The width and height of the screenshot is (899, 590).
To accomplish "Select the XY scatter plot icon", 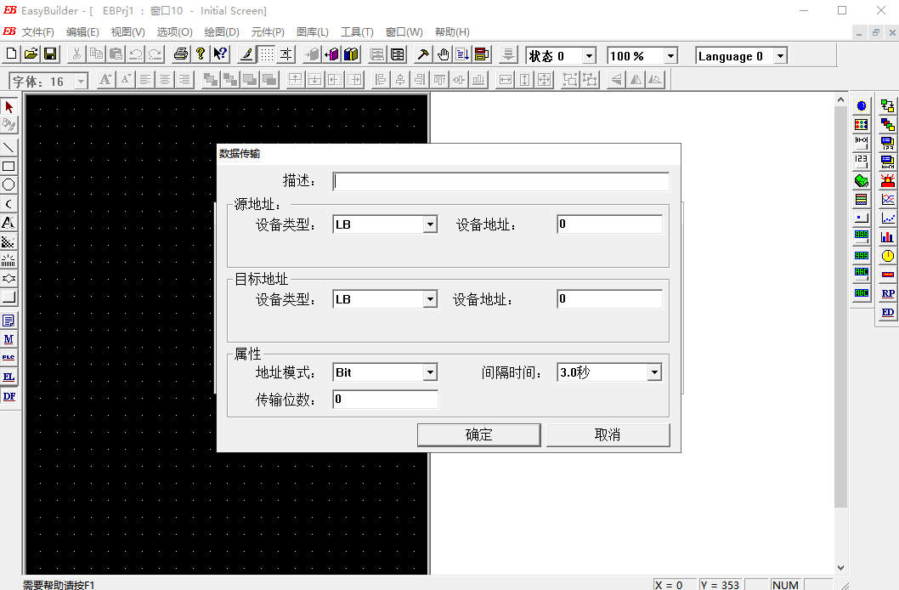I will pyautogui.click(x=888, y=218).
